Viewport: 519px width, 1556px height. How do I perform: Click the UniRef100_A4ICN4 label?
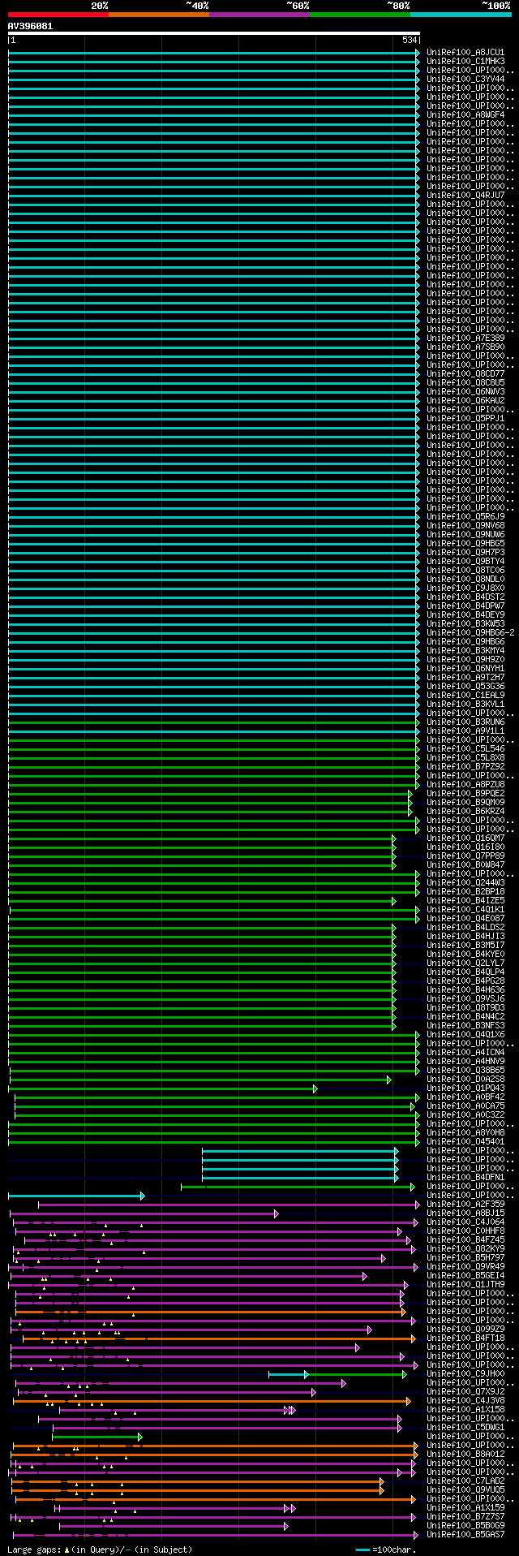click(465, 1052)
